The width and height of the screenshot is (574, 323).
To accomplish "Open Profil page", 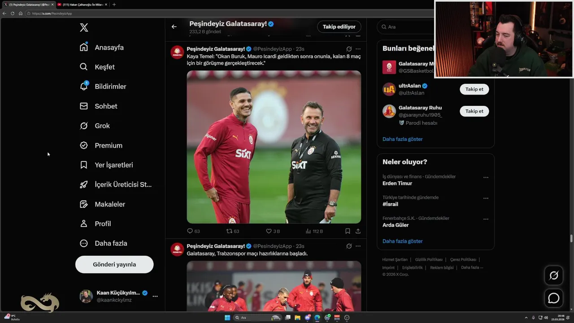I will (x=95, y=223).
